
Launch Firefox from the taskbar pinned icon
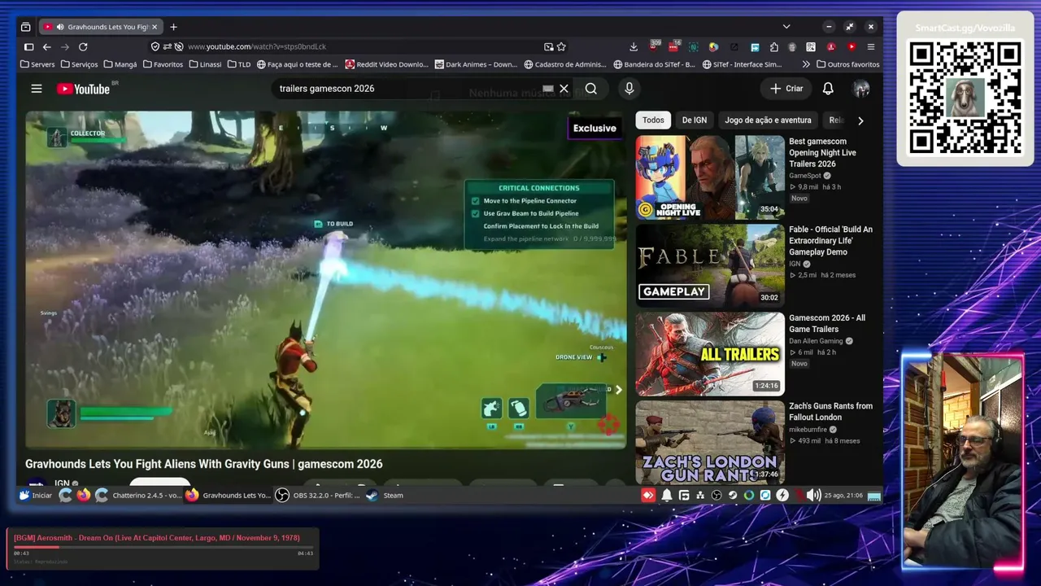tap(84, 495)
